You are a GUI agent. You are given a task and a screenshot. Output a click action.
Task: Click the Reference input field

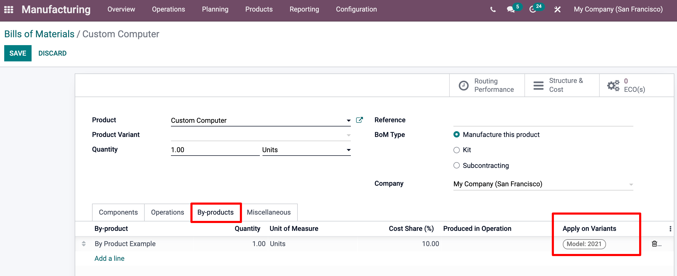543,120
